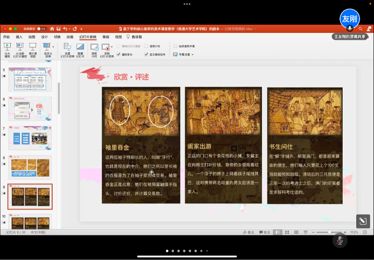Tap the muted microphone button
The width and height of the screenshot is (374, 260).
pyautogui.click(x=340, y=241)
